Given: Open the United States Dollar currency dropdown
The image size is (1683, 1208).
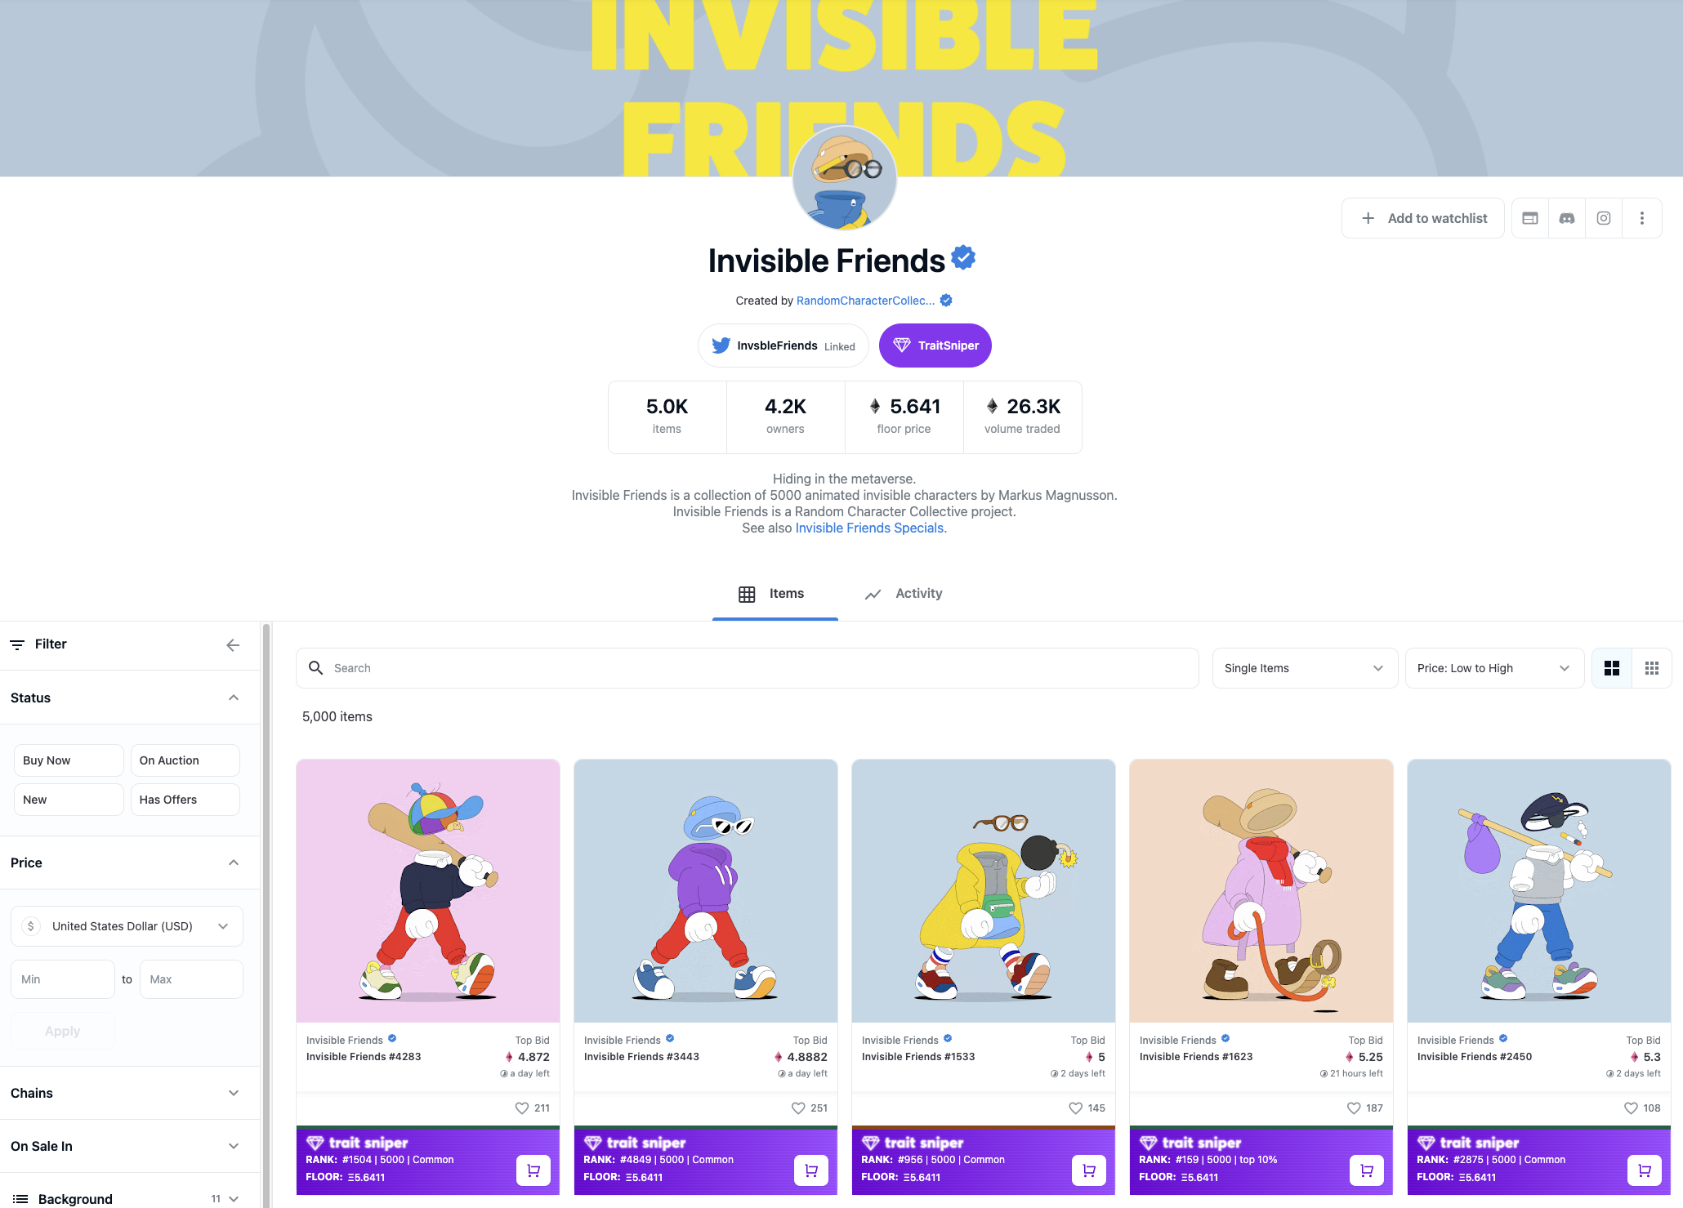Looking at the screenshot, I should point(127,926).
